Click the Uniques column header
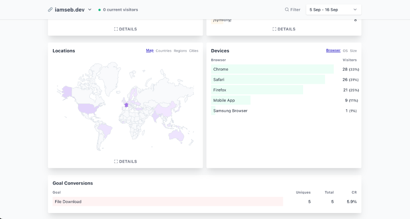This screenshot has height=219, width=410. click(303, 192)
